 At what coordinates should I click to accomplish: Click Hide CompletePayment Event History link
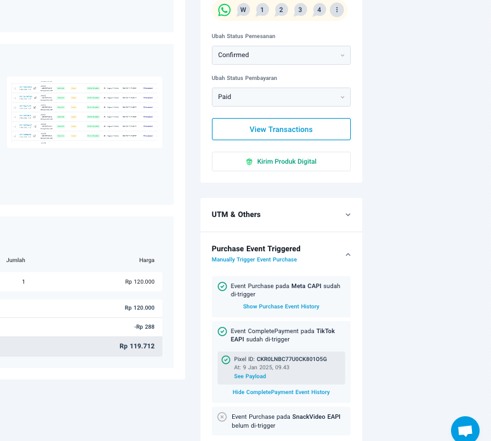281,392
